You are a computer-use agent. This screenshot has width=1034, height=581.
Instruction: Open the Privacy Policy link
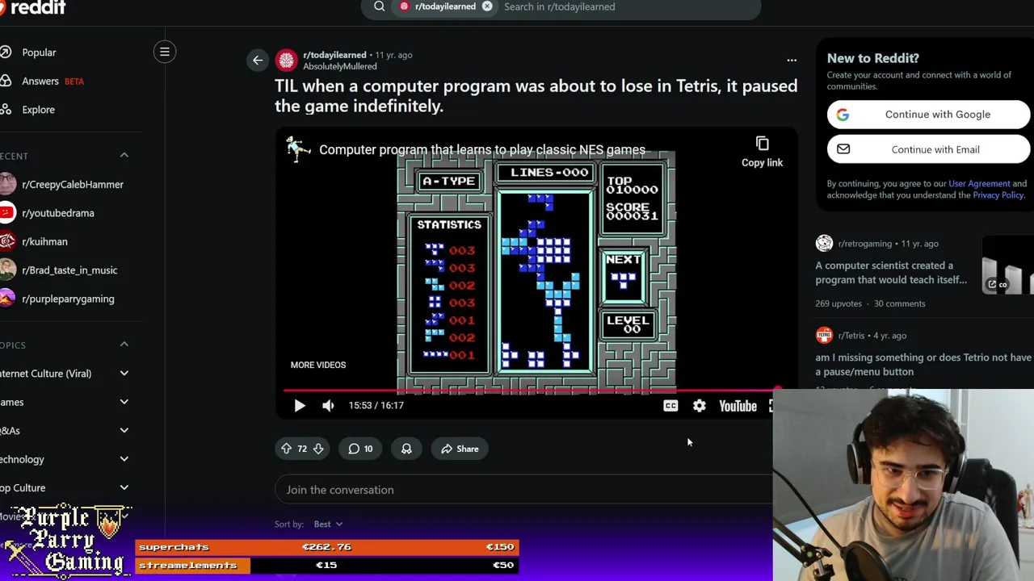998,195
